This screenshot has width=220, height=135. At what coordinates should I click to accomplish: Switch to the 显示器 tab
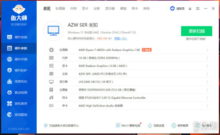(110, 9)
